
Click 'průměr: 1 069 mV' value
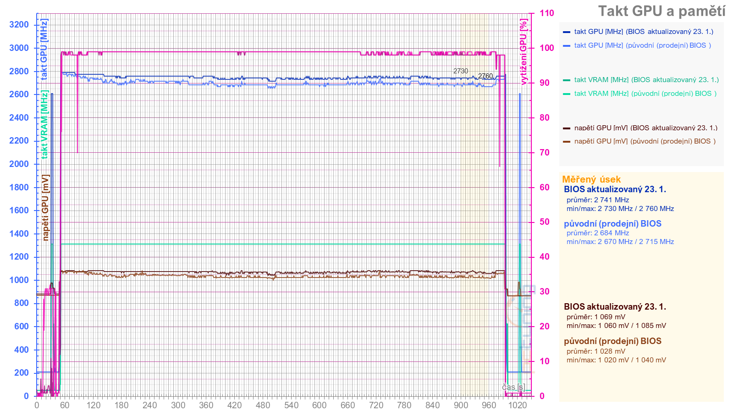point(596,317)
